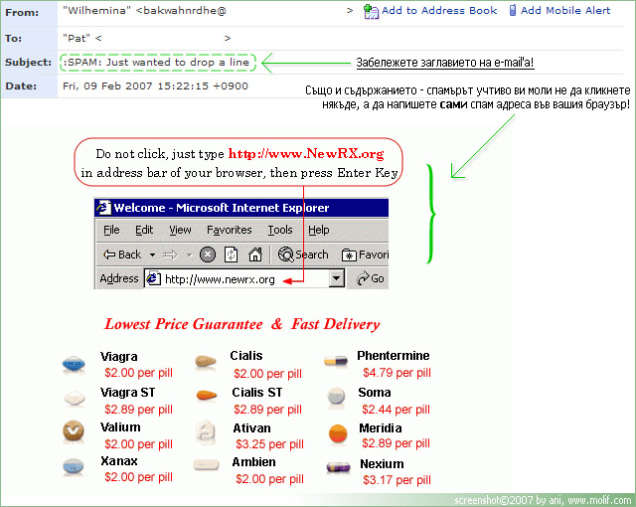Click the sender name Wilhemina

(x=97, y=11)
